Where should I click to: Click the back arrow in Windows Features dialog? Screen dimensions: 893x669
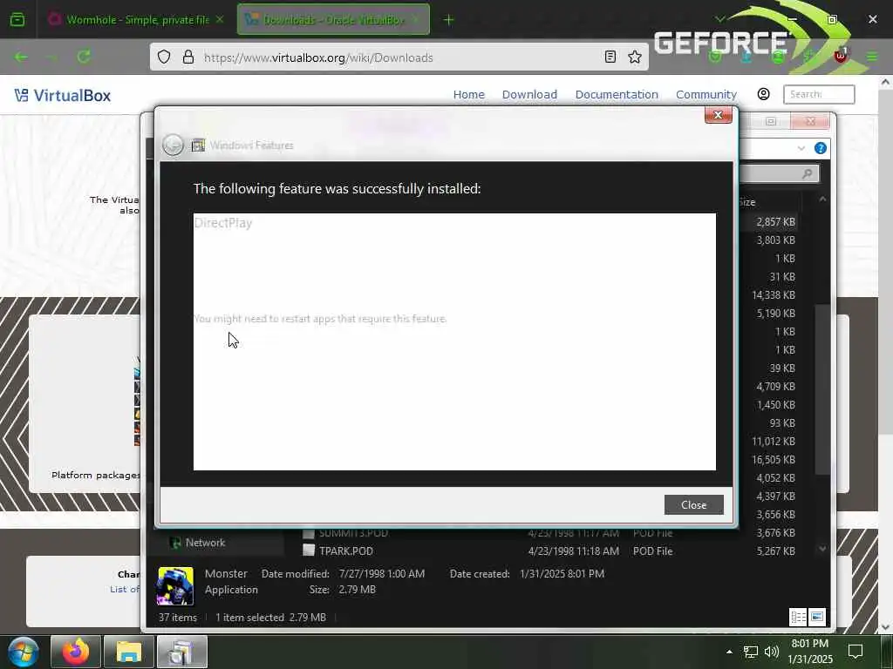click(173, 145)
